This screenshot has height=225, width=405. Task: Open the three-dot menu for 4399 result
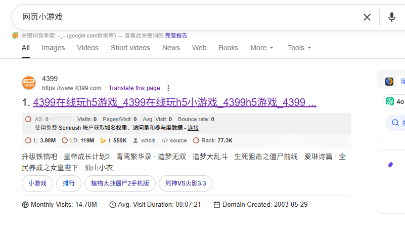pos(168,88)
